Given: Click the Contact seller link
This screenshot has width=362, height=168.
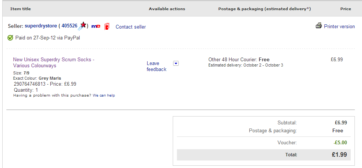Looking at the screenshot, I should (131, 27).
